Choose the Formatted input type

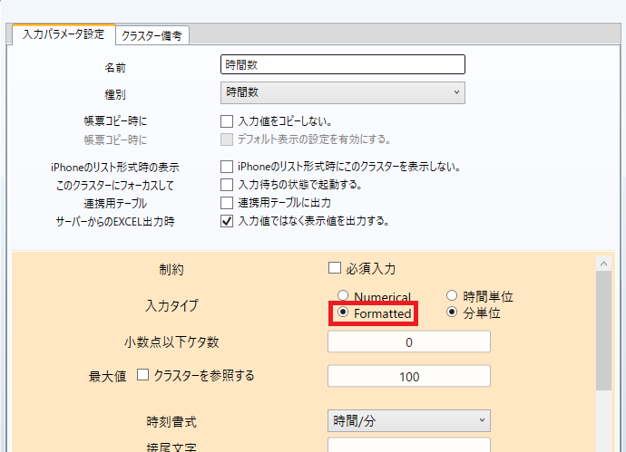point(343,313)
